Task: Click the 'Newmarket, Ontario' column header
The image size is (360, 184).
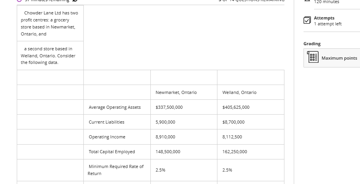Action: click(176, 92)
